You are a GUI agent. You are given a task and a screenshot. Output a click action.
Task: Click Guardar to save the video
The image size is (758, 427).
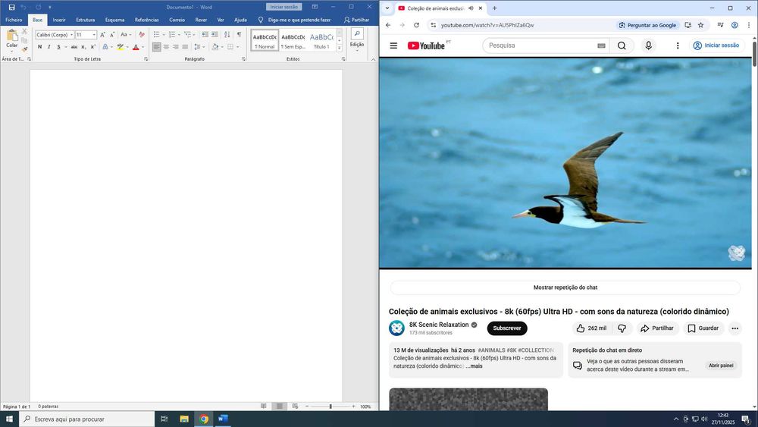tap(703, 328)
